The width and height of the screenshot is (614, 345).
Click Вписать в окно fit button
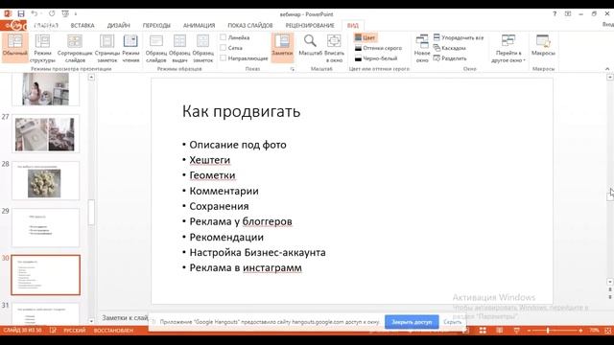pos(334,49)
